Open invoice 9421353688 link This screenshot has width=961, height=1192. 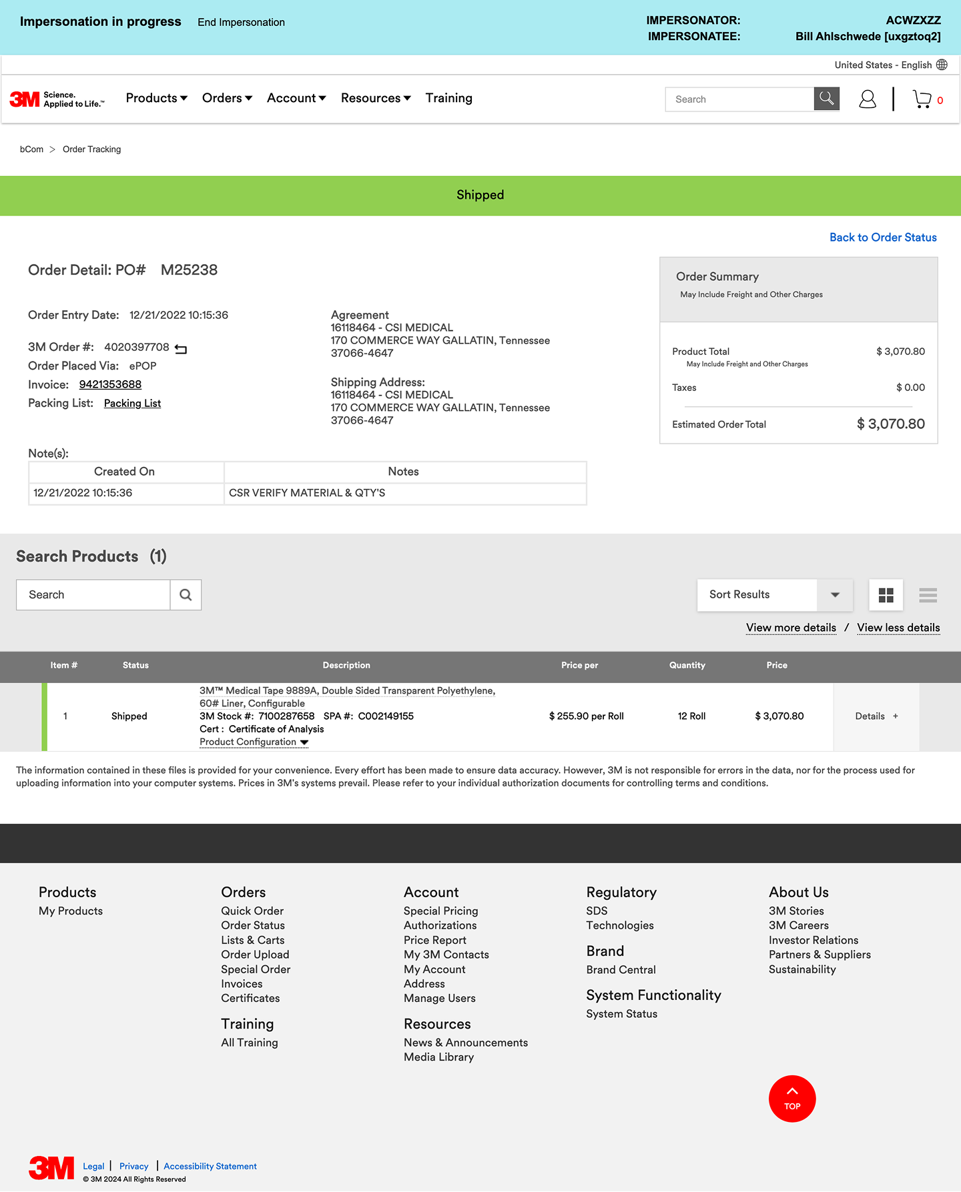(110, 385)
